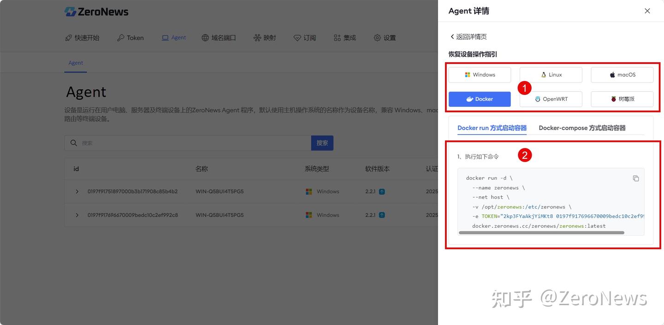Select the Linux platform button
The image size is (664, 325).
tap(551, 75)
